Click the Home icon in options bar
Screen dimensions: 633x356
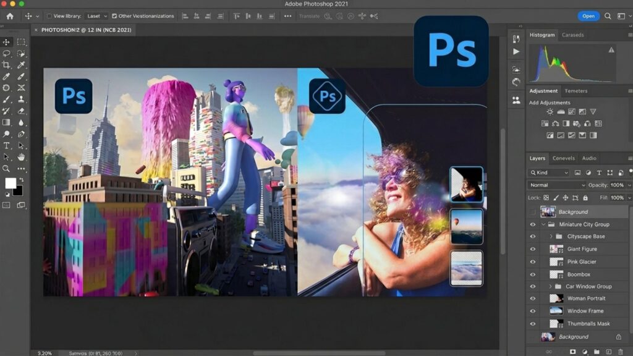tap(10, 16)
